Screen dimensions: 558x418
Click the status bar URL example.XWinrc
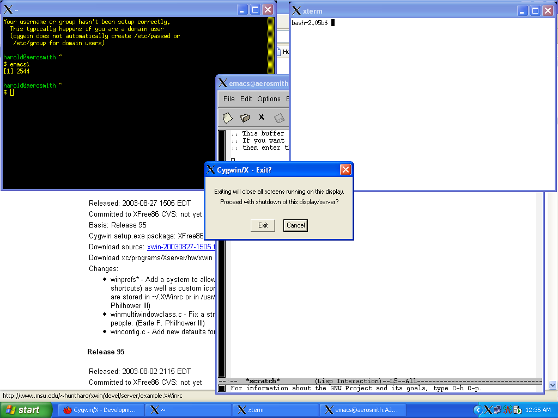93,396
